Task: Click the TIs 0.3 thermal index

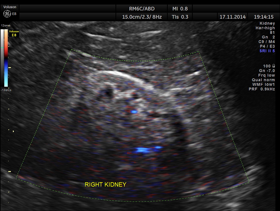Action: click(x=180, y=17)
